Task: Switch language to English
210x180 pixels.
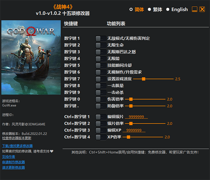Action: point(168,9)
